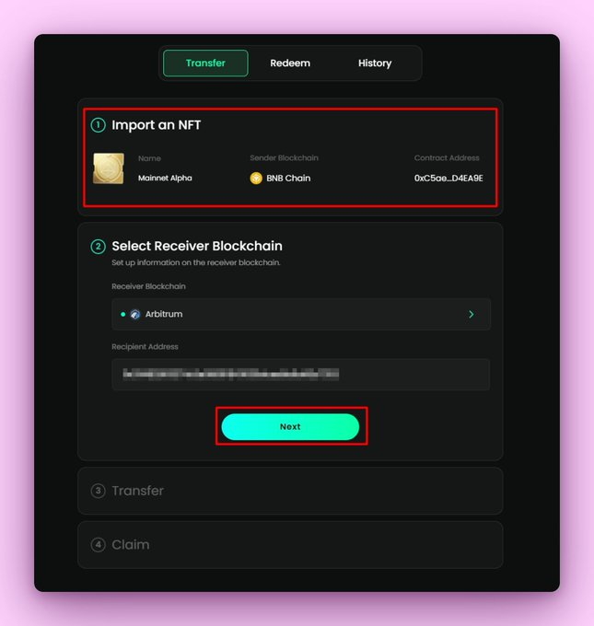
Task: Click the Select Receiver Blockchain heading
Action: tap(197, 246)
